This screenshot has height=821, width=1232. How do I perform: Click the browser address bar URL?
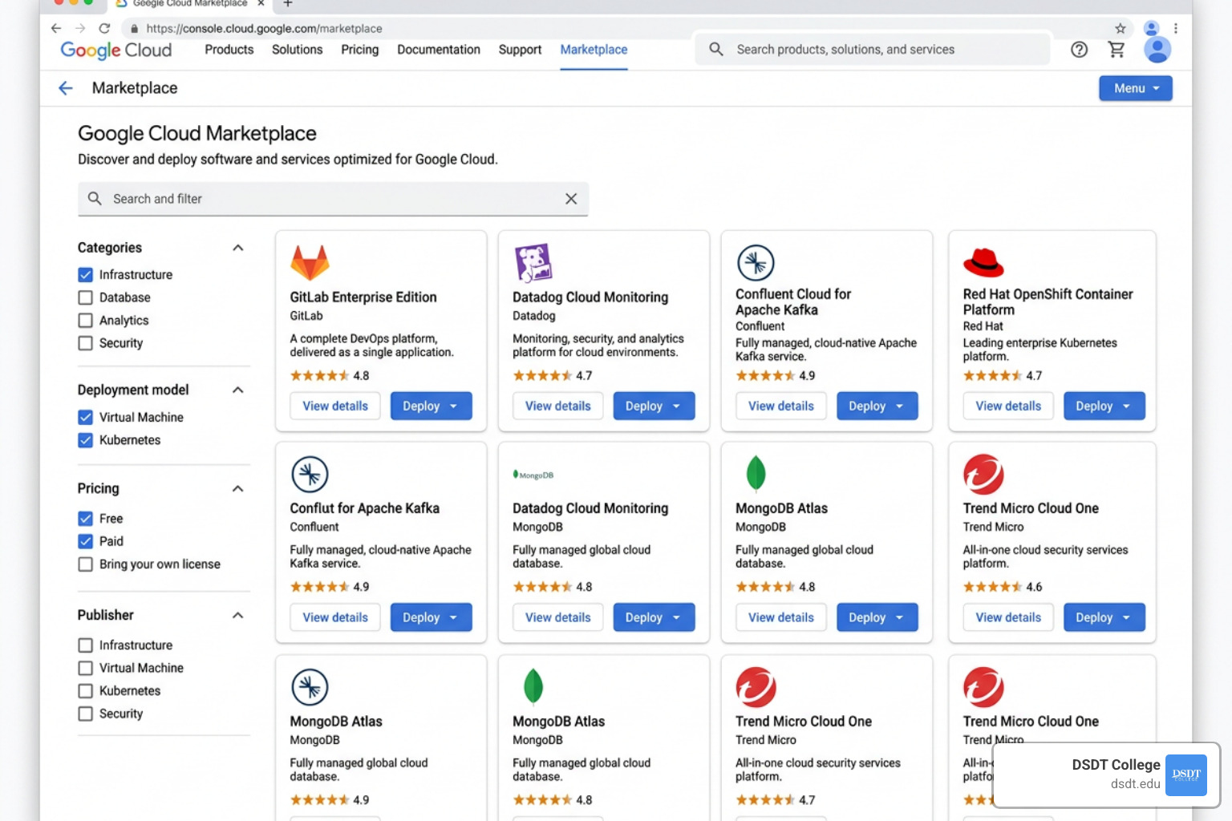pyautogui.click(x=264, y=28)
